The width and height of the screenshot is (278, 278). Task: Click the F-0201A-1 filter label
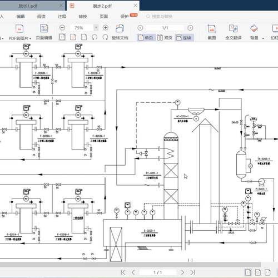(13, 235)
